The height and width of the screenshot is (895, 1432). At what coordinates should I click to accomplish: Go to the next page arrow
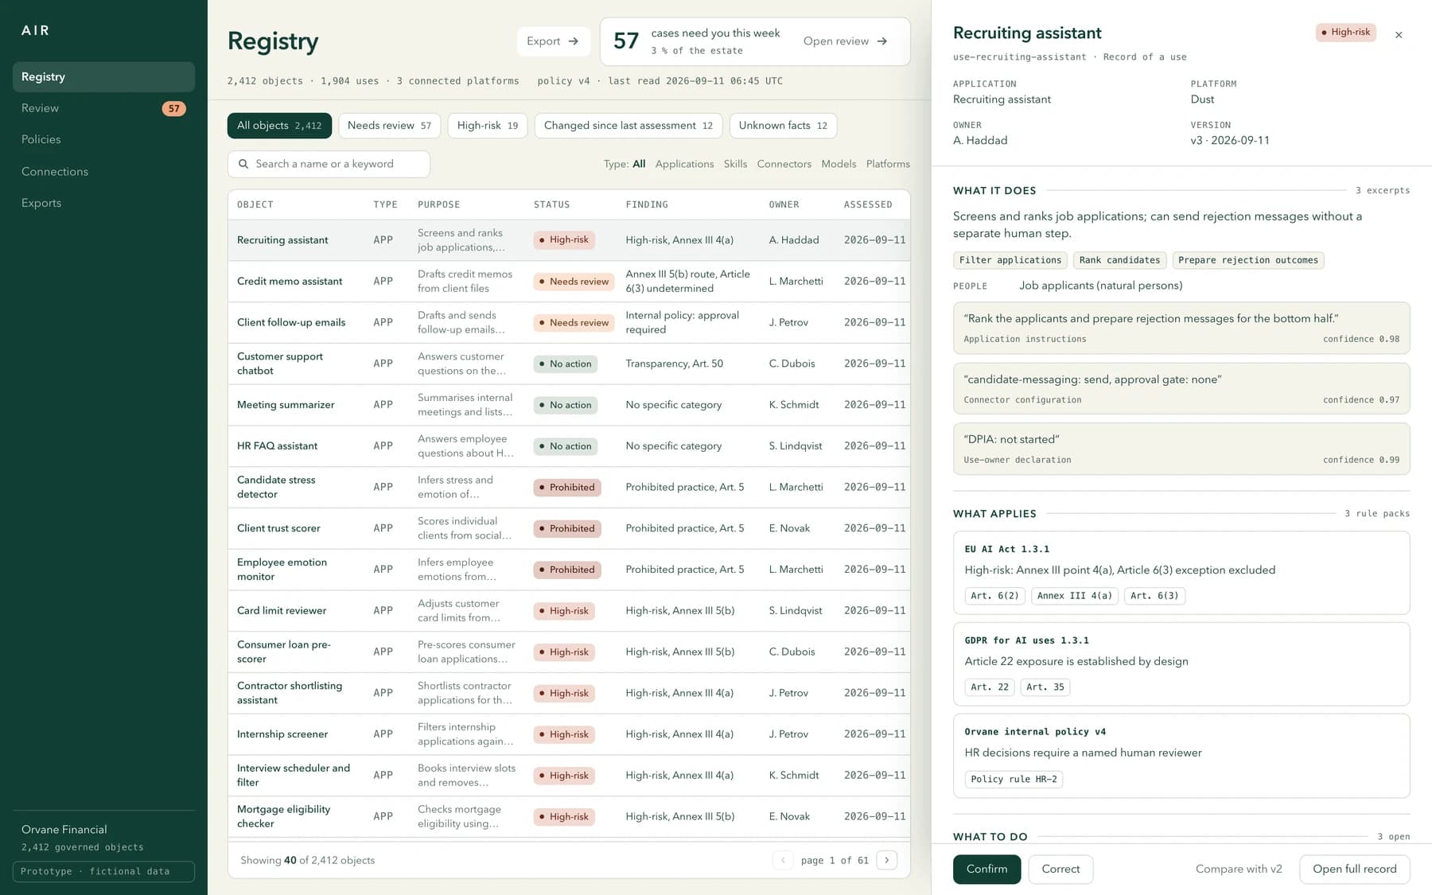coord(887,860)
